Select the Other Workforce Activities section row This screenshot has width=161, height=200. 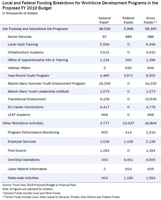click(x=80, y=123)
